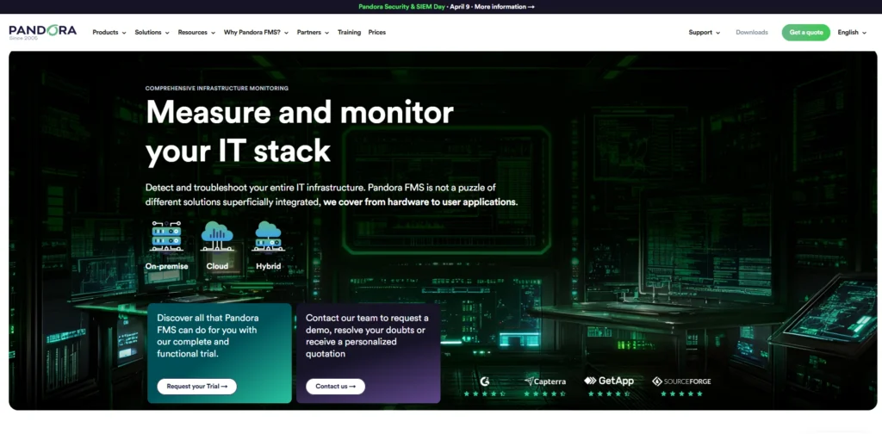
Task: View the GetApp star rating
Action: (609, 394)
